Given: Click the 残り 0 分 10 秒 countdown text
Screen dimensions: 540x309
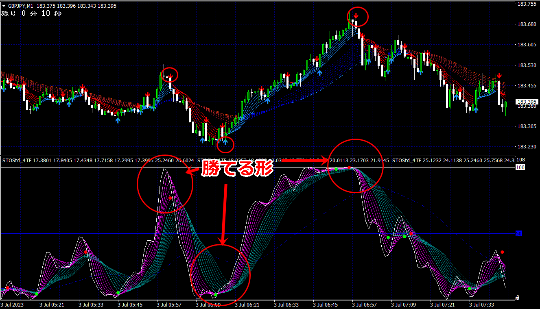Looking at the screenshot, I should [31, 13].
